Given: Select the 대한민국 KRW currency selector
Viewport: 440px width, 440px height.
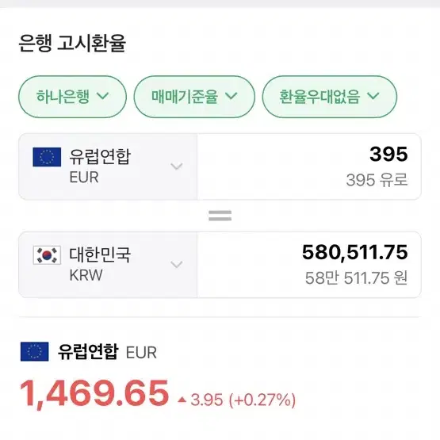Looking at the screenshot, I should pyautogui.click(x=108, y=265).
